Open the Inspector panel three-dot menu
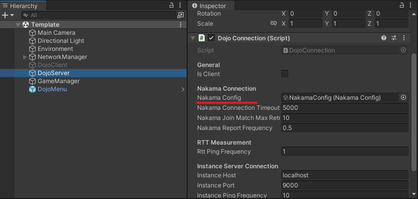This screenshot has width=418, height=199. [410, 5]
